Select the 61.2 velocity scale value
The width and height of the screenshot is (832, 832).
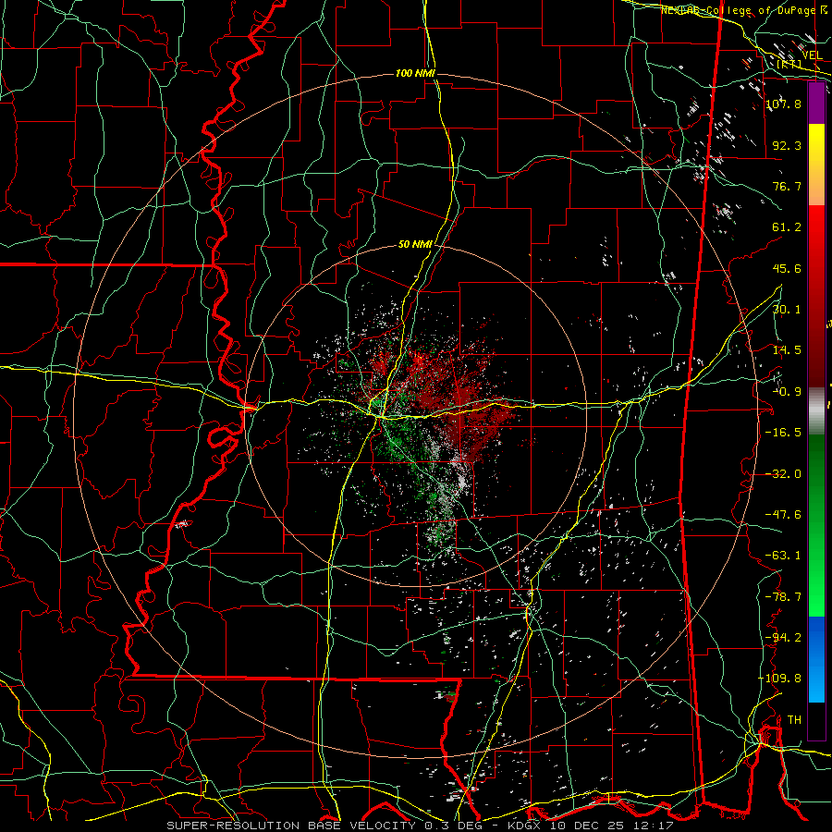tap(787, 227)
